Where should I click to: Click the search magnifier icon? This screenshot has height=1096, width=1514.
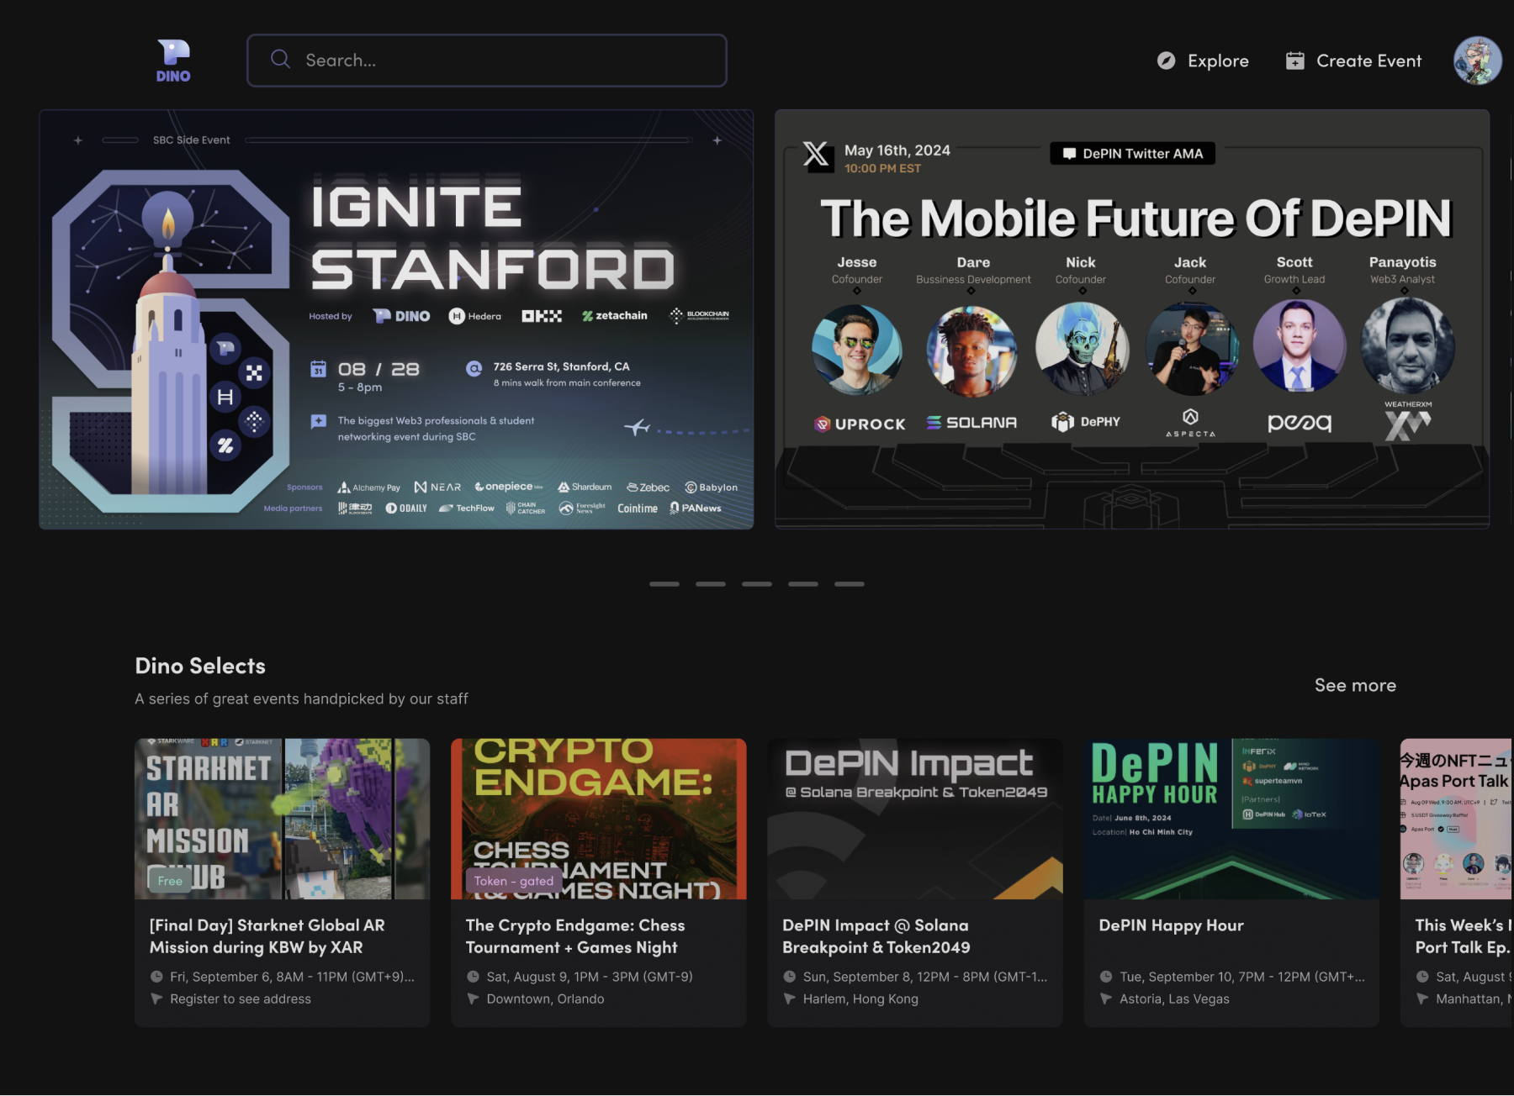tap(280, 60)
